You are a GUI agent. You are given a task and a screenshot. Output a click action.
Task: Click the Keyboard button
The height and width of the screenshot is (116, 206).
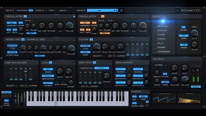coord(6,92)
